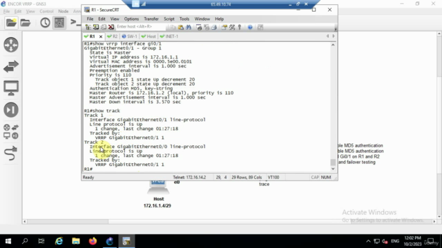
Task: Open SecureCRT Help menu
Action: tap(220, 19)
